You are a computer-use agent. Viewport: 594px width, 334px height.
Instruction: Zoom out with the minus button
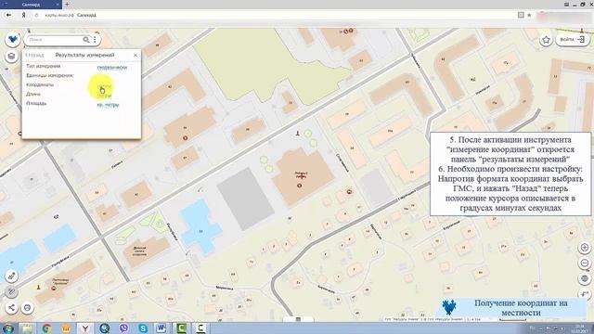point(585,263)
